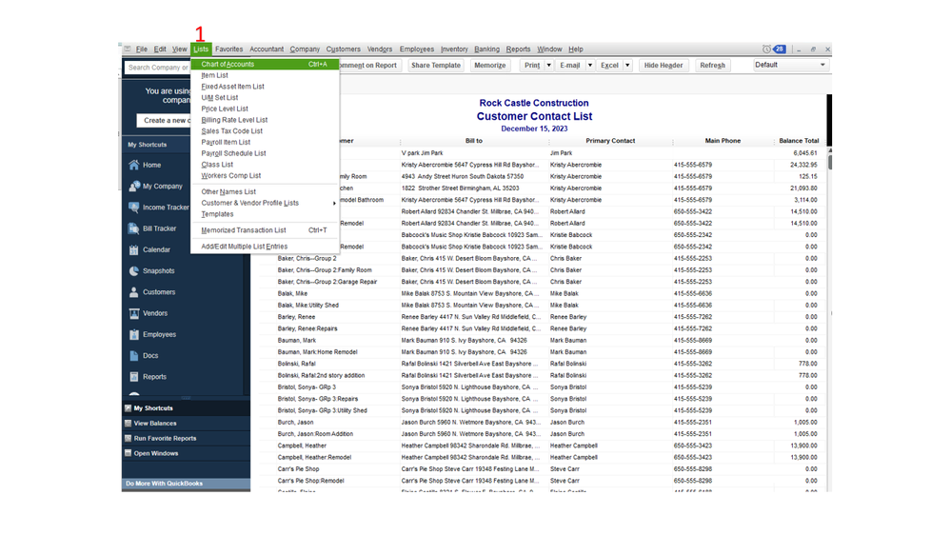Image resolution: width=951 pixels, height=535 pixels.
Task: Select row 'Bauman, Mark:Home Remodel'
Action: click(543, 352)
